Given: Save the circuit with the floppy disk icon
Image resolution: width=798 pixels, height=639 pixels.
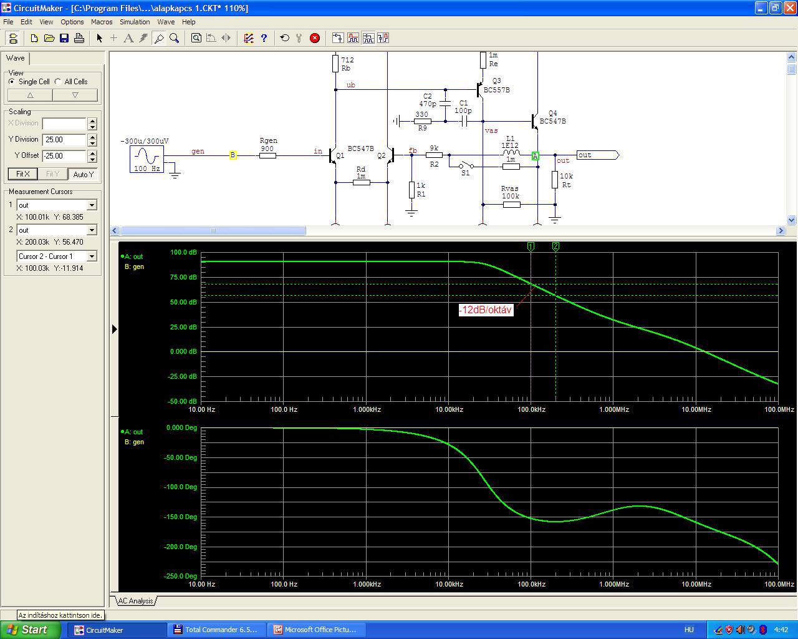Looking at the screenshot, I should pyautogui.click(x=64, y=38).
